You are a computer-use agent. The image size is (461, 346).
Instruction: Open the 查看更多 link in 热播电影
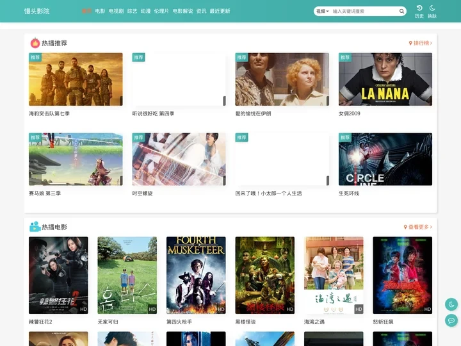click(417, 227)
